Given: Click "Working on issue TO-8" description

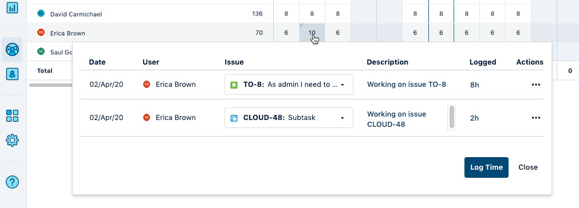Looking at the screenshot, I should tap(407, 85).
